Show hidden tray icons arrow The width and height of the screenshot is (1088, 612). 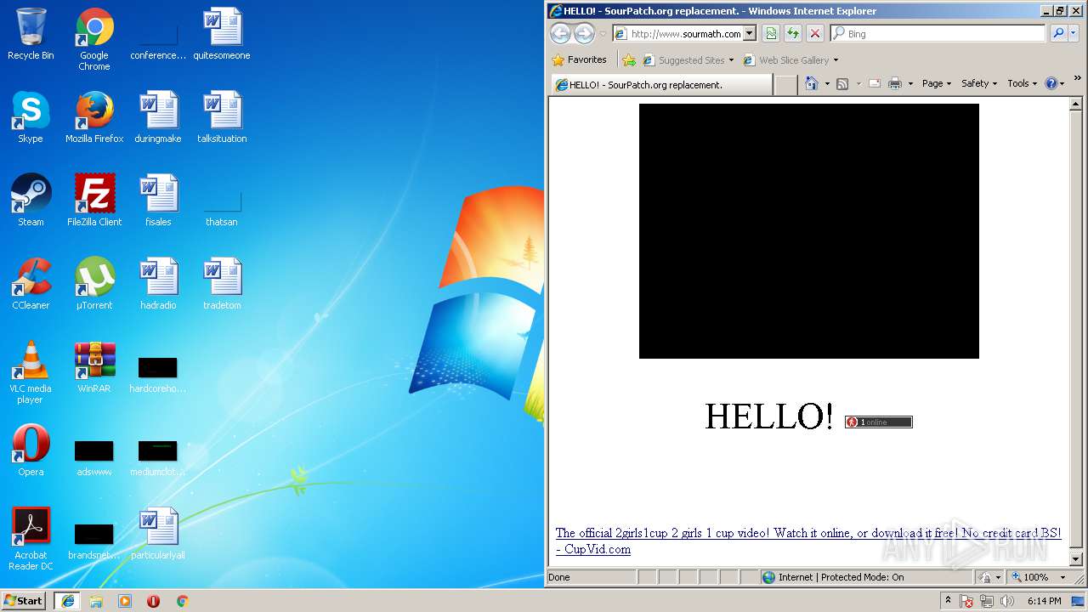pyautogui.click(x=948, y=601)
